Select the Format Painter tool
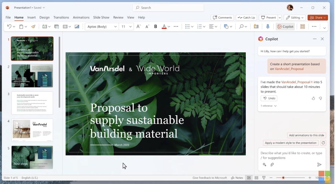This screenshot has width=335, height=184. click(x=33, y=26)
